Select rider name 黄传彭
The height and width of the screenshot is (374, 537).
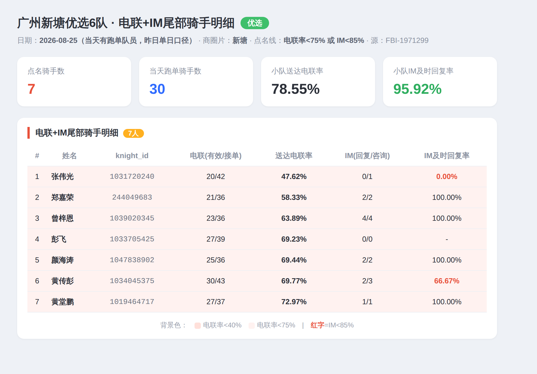click(x=63, y=281)
